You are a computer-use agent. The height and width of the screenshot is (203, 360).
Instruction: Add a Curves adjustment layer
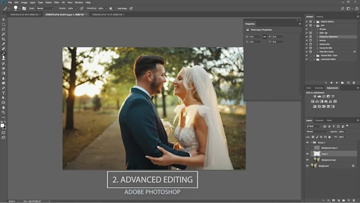(323, 96)
